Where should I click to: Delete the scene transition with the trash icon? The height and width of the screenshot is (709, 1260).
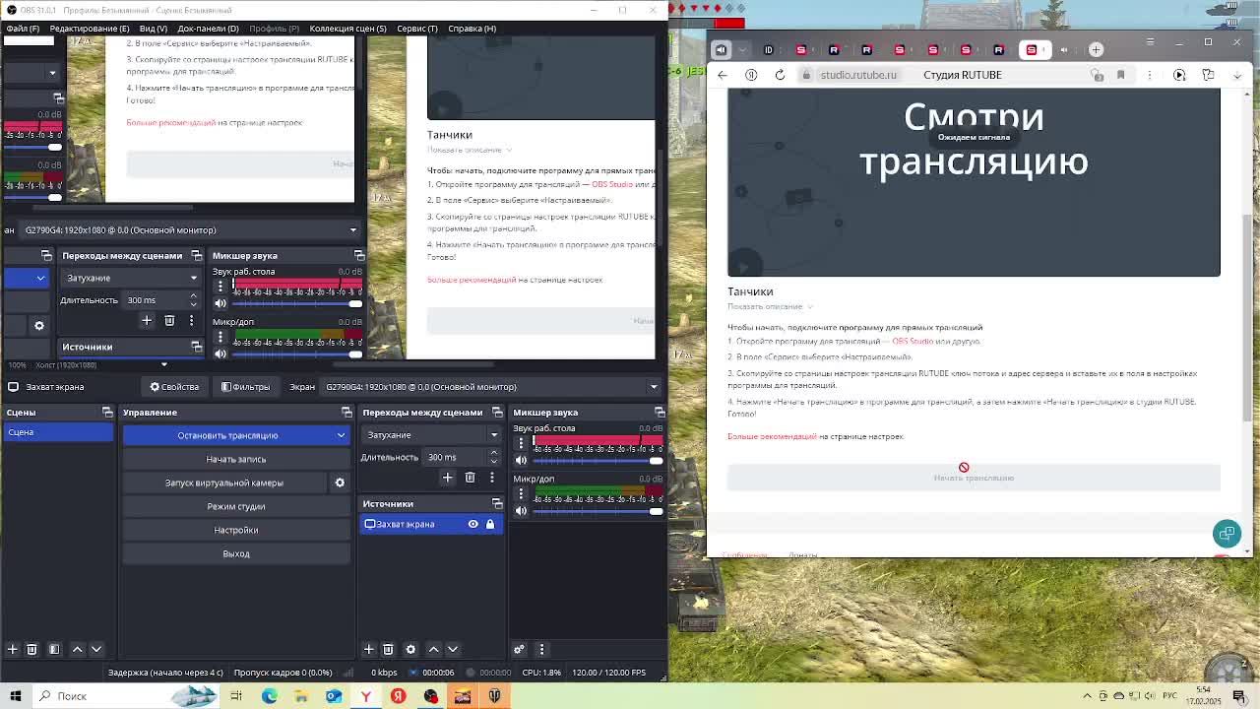coord(470,478)
